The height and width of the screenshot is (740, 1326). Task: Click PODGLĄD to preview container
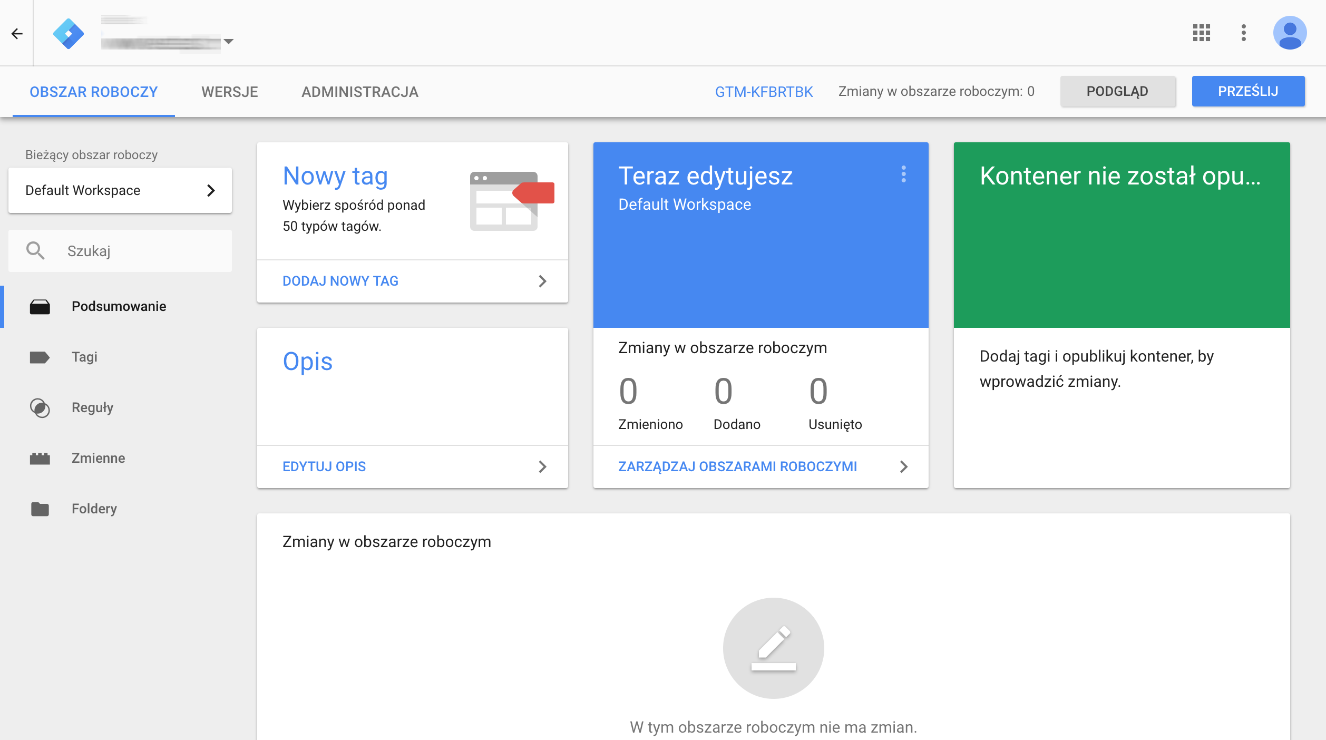pos(1118,90)
